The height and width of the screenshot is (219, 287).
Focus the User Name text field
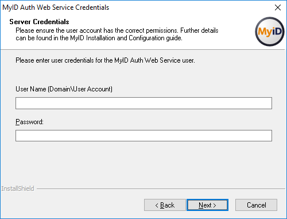coord(143,103)
